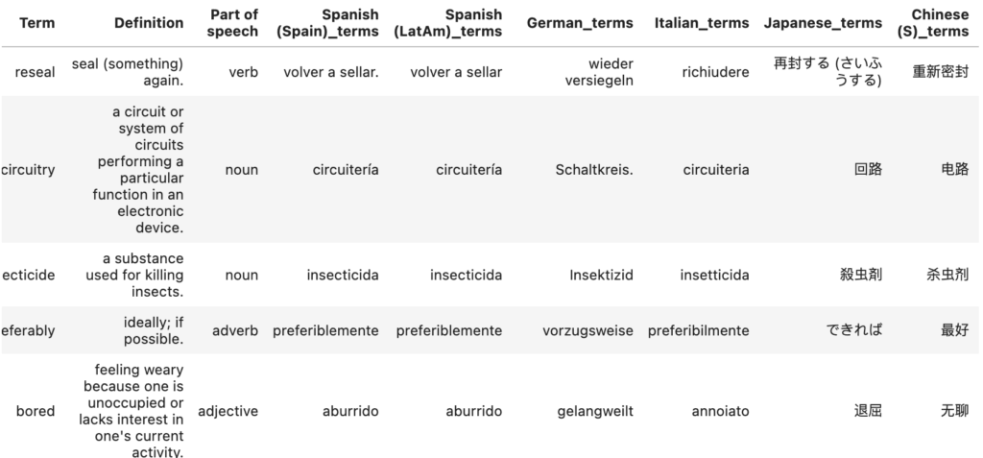Select the 'annoiato' Italian cell
This screenshot has width=983, height=458.
click(x=720, y=411)
